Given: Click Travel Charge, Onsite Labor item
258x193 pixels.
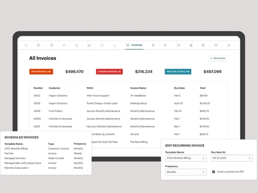Looking at the screenshot, I should (102, 103).
